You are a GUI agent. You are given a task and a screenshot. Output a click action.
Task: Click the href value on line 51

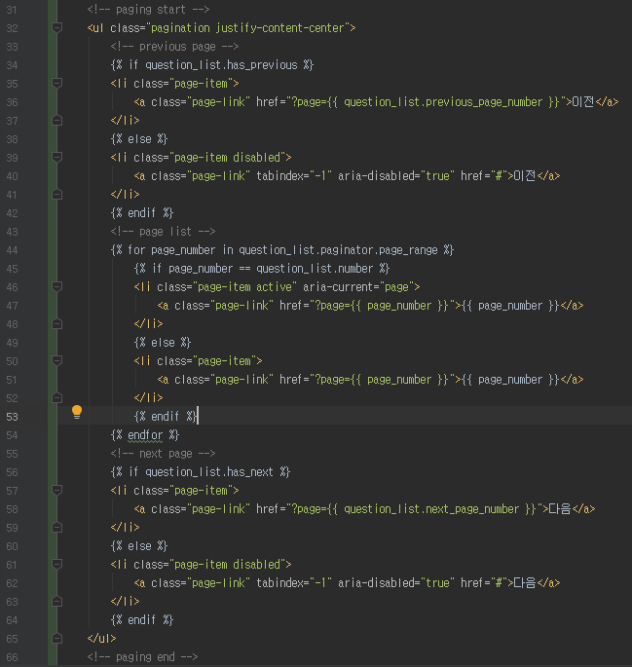coord(382,380)
